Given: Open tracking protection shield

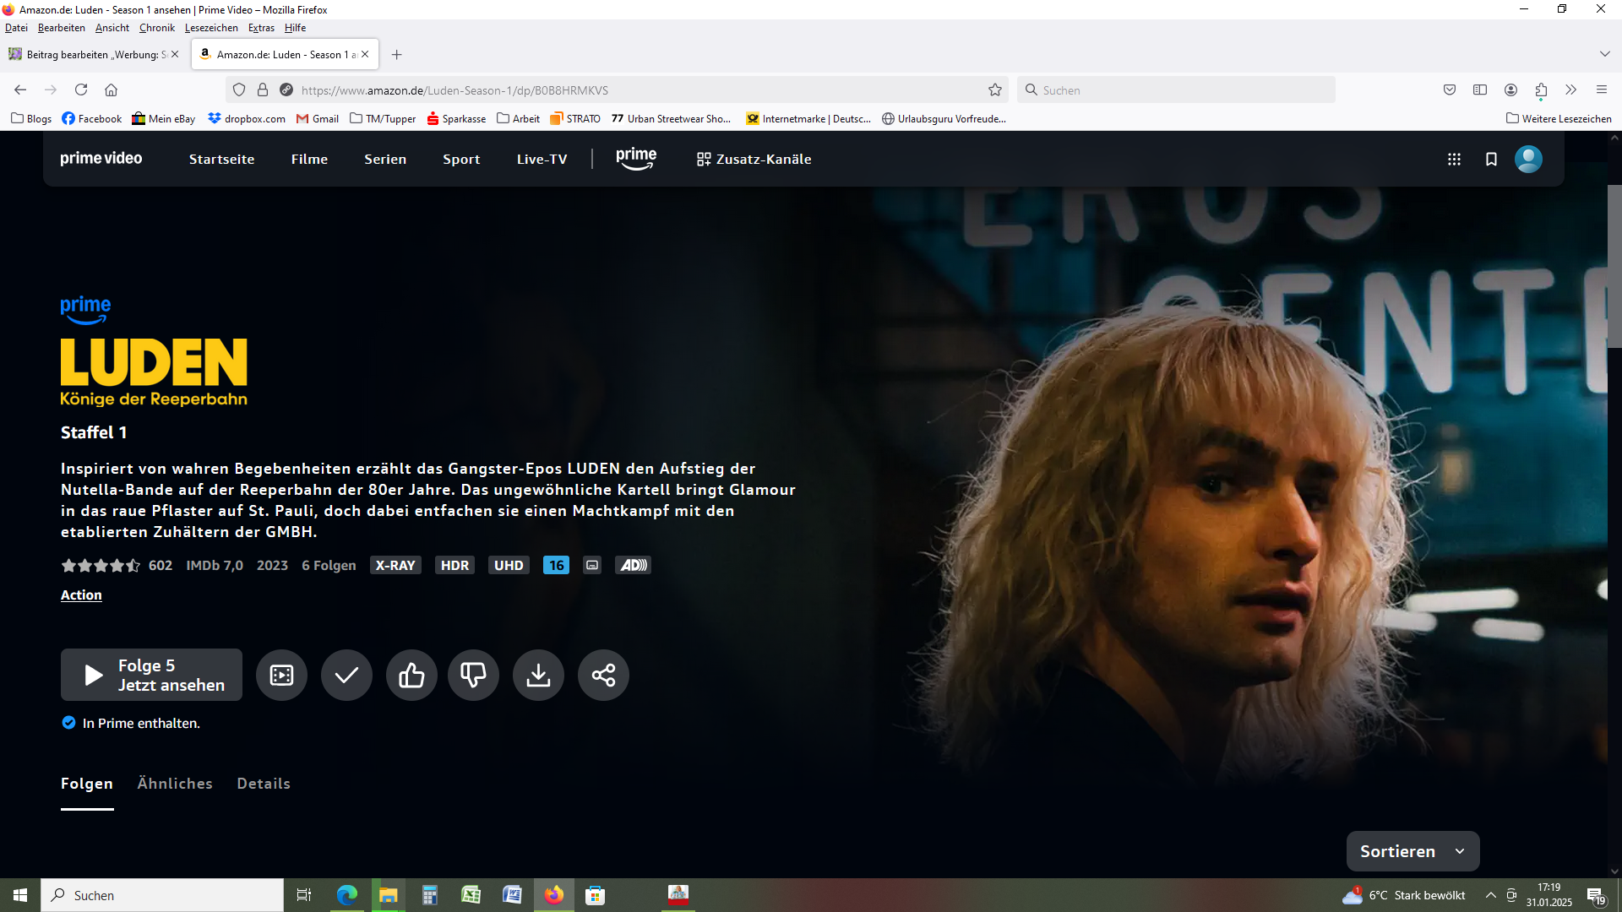Looking at the screenshot, I should click(x=239, y=90).
